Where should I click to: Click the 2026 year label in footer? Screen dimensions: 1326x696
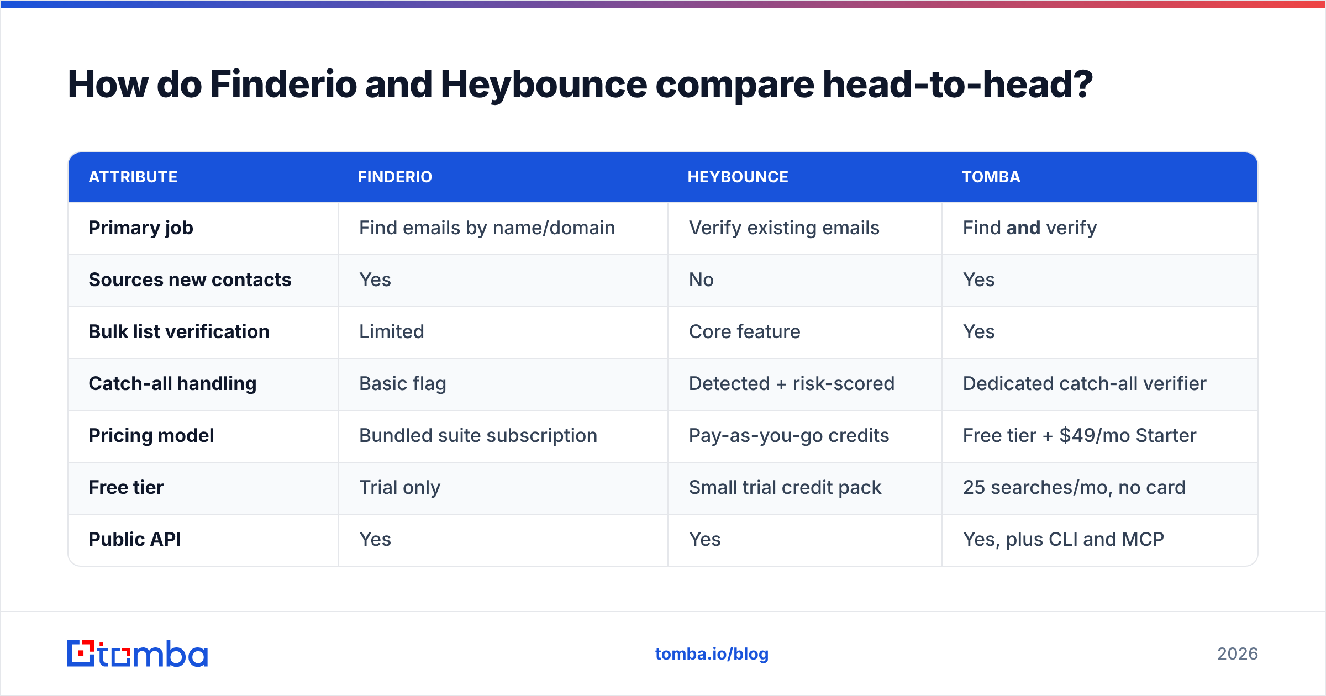pos(1238,654)
